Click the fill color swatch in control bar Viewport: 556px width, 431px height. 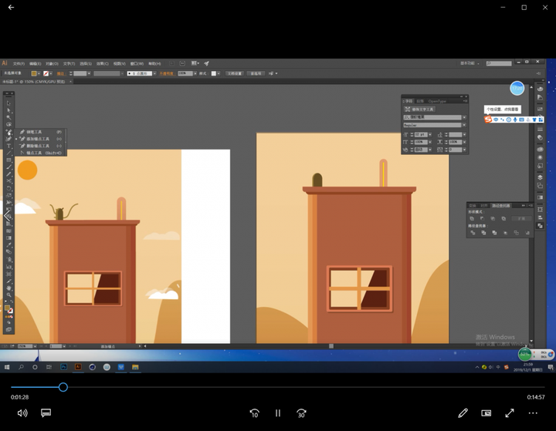coord(34,74)
